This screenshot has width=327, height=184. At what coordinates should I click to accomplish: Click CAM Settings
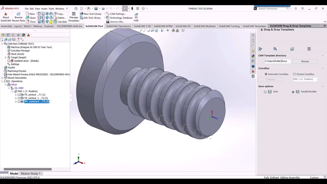click(116, 14)
